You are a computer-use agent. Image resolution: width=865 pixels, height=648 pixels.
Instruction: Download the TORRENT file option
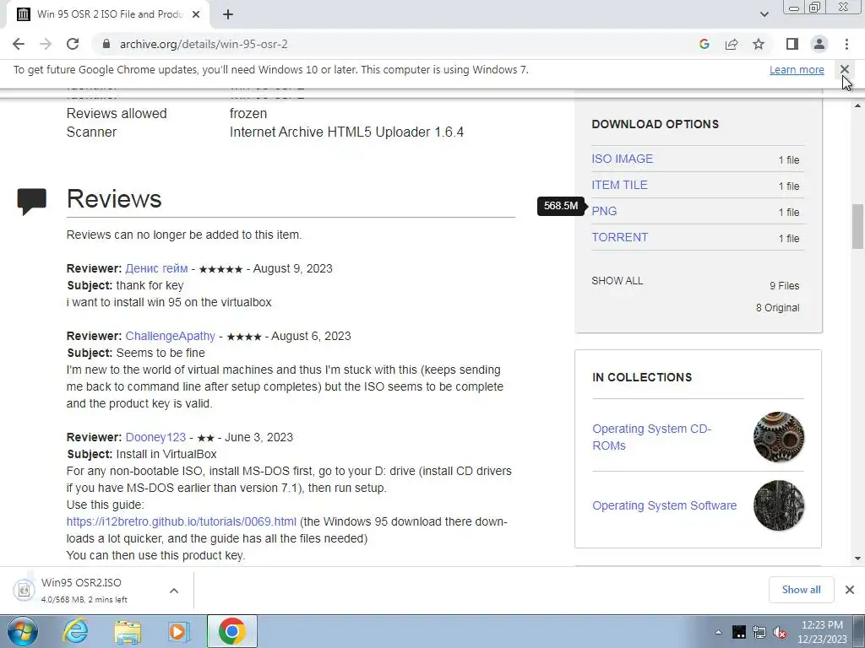[619, 237]
